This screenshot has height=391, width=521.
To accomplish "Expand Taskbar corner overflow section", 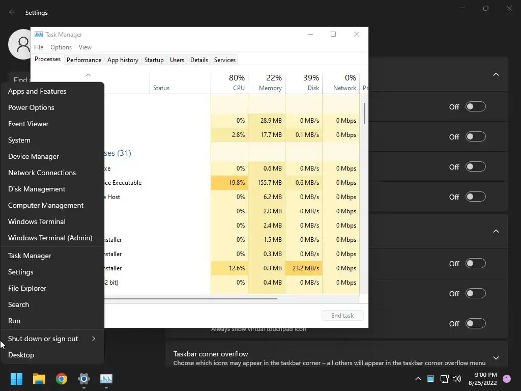I will 496,358.
